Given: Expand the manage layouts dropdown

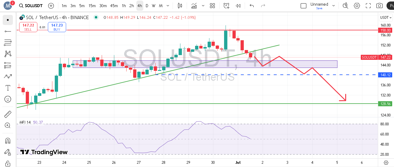Looking at the screenshot, I should [x=334, y=6].
